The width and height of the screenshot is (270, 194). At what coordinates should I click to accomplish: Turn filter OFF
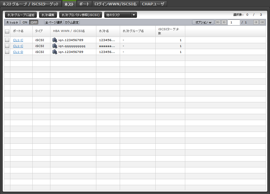[34, 22]
